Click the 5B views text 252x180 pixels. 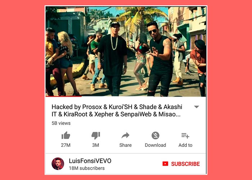[x=61, y=123]
